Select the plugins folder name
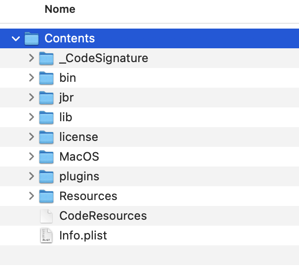The width and height of the screenshot is (299, 270). (79, 176)
